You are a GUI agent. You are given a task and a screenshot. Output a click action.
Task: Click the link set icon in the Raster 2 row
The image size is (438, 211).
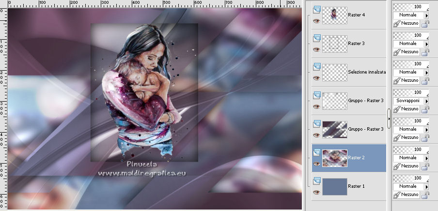[396, 166]
